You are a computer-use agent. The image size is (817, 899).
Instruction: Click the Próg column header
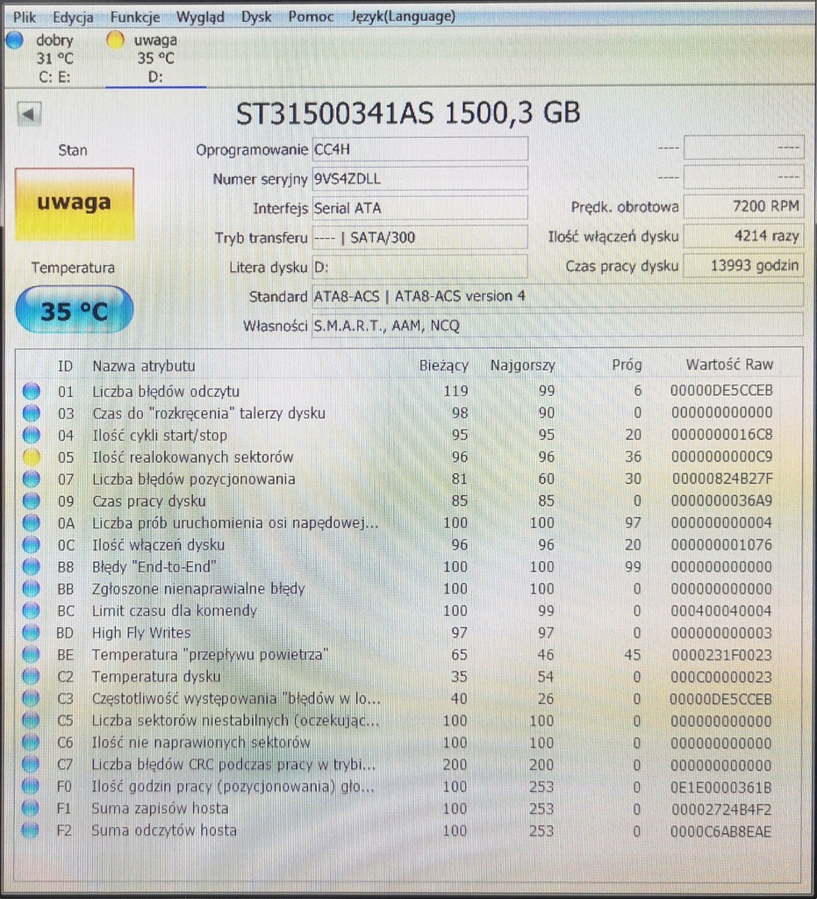(x=627, y=364)
